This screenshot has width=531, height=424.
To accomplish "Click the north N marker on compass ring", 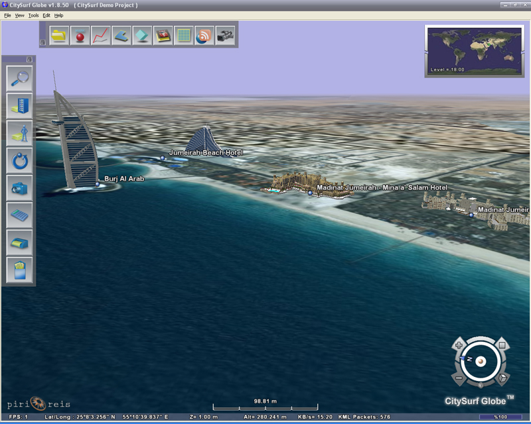I will point(469,359).
